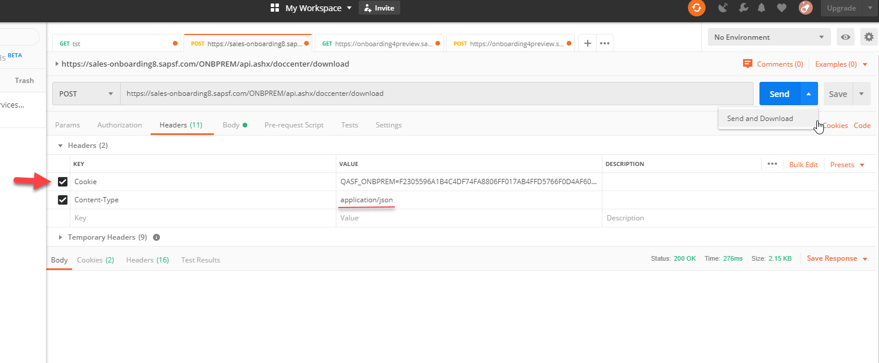
Task: Open the request Settings tab
Action: click(x=389, y=125)
